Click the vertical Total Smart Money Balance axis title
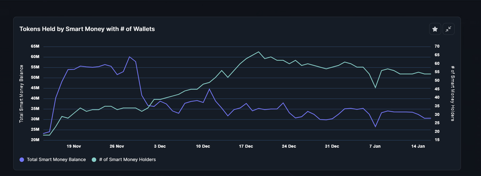This screenshot has width=481, height=176. pyautogui.click(x=21, y=94)
